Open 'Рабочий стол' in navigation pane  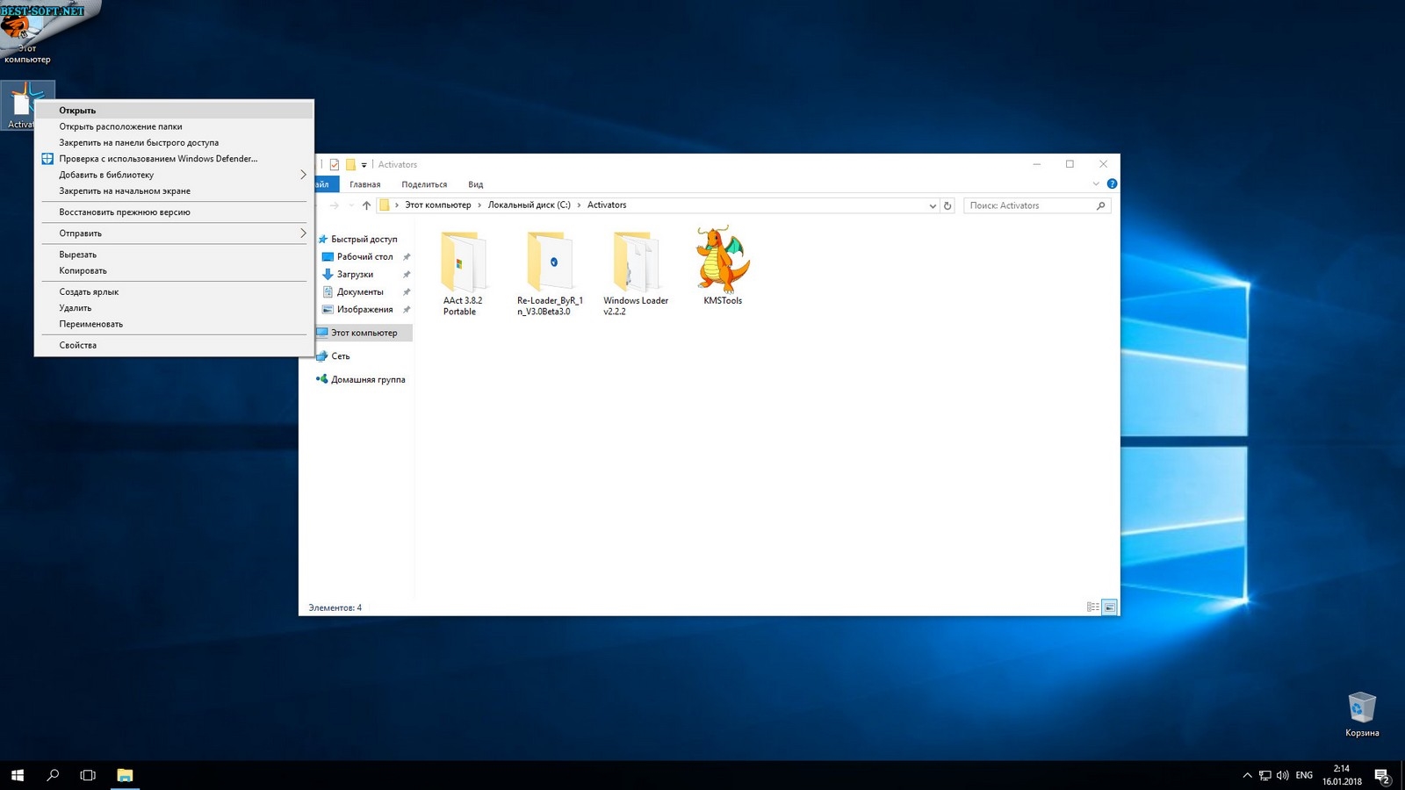[364, 256]
